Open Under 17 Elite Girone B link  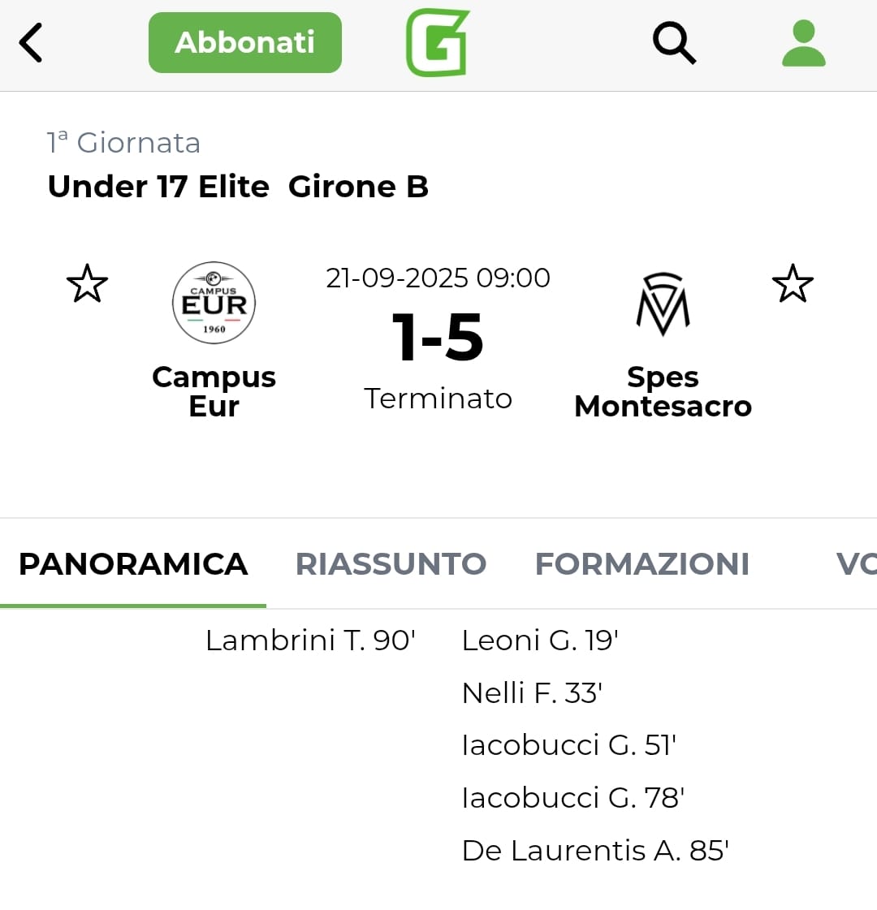point(238,187)
